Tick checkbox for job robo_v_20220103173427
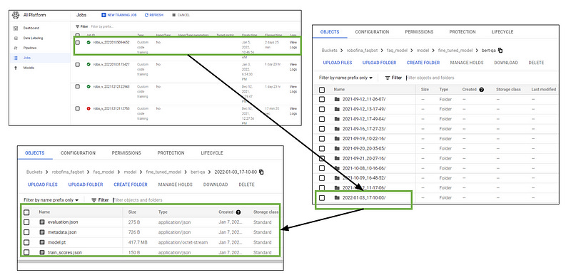The height and width of the screenshot is (280, 571). click(78, 64)
